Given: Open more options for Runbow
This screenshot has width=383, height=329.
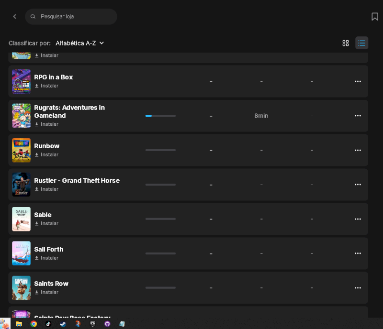Looking at the screenshot, I should pyautogui.click(x=358, y=150).
